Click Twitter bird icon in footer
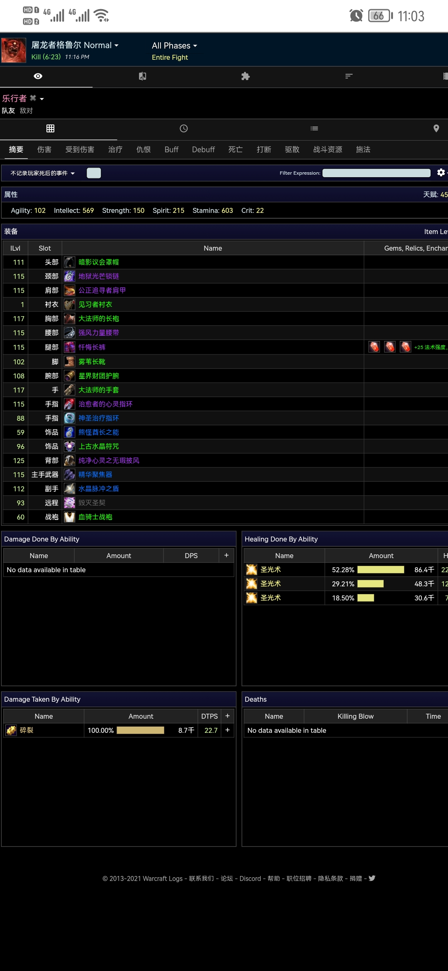The width and height of the screenshot is (448, 971). [372, 878]
